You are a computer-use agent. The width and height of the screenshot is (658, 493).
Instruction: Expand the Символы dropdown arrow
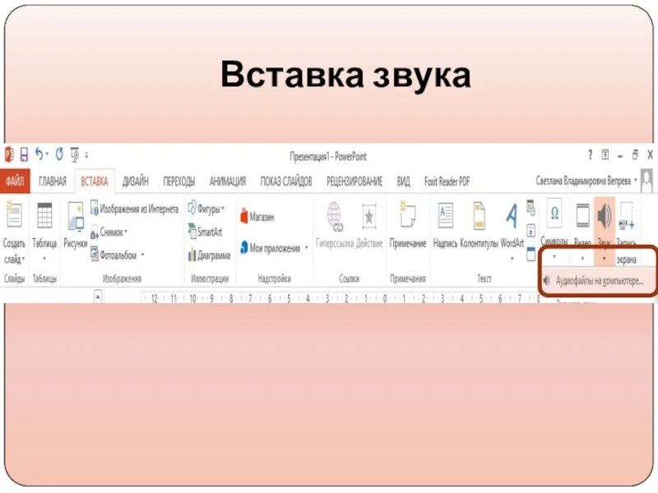pos(554,256)
